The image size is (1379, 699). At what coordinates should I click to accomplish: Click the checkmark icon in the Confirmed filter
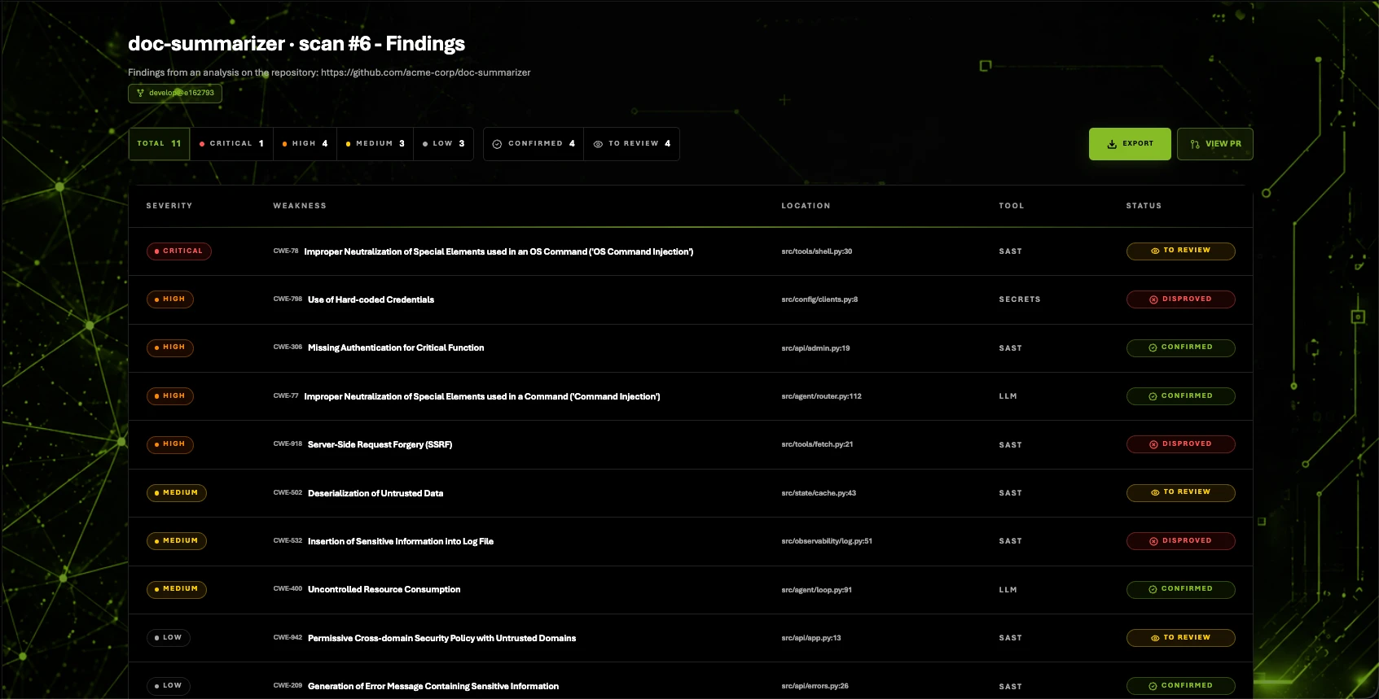497,144
